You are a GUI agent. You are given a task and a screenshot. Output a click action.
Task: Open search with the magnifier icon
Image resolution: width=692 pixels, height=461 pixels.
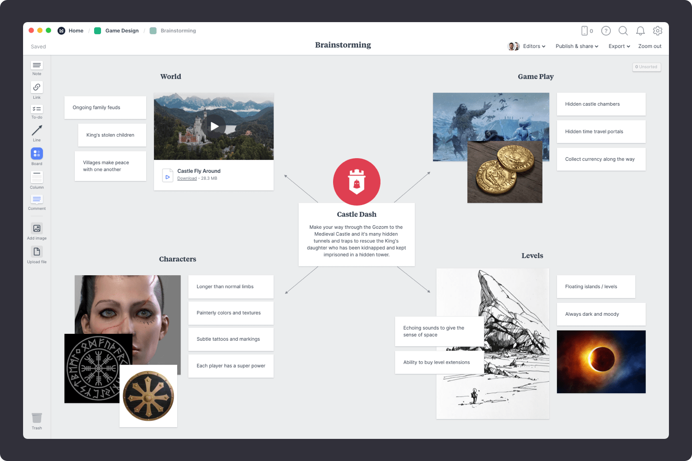[623, 31]
